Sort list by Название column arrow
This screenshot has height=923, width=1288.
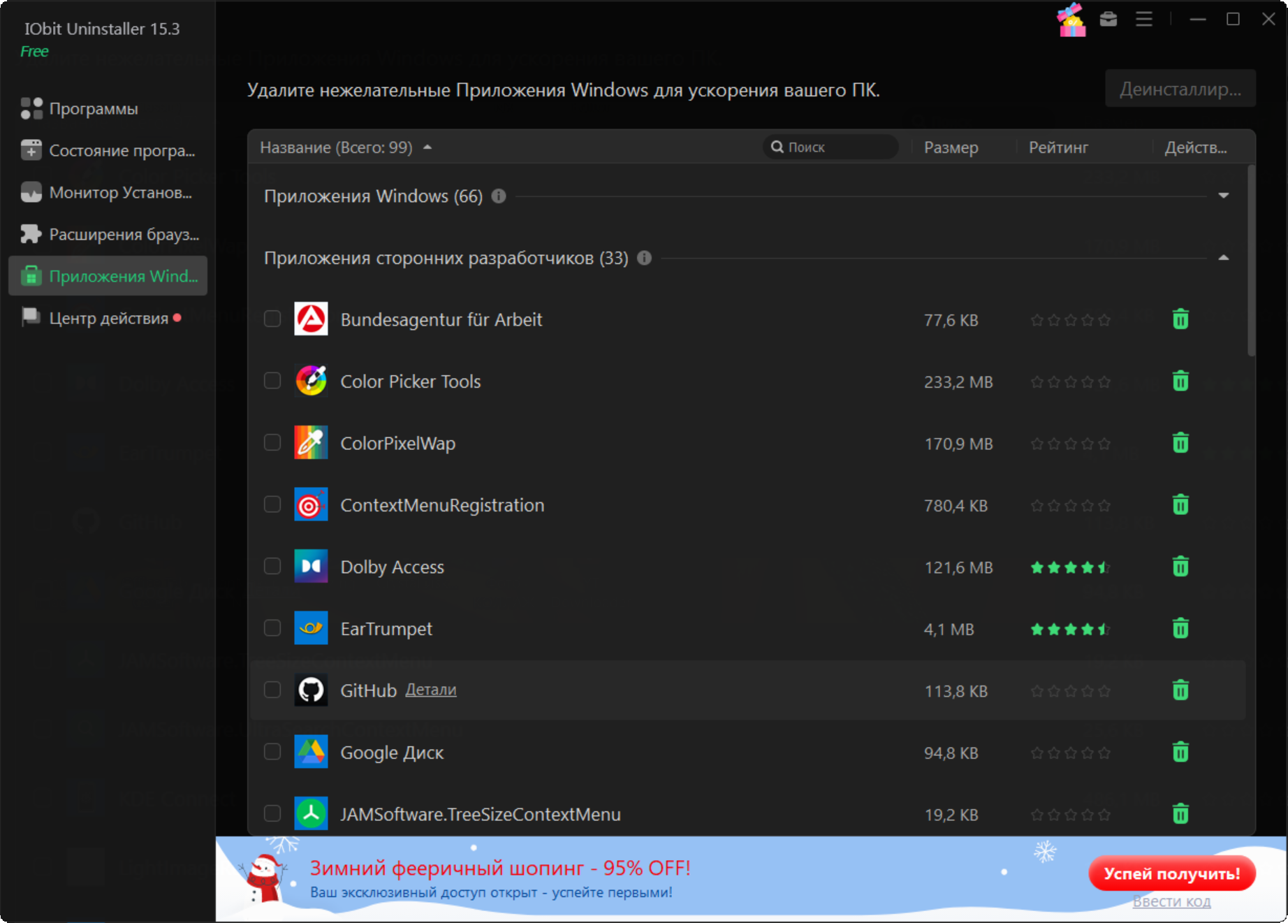point(427,147)
